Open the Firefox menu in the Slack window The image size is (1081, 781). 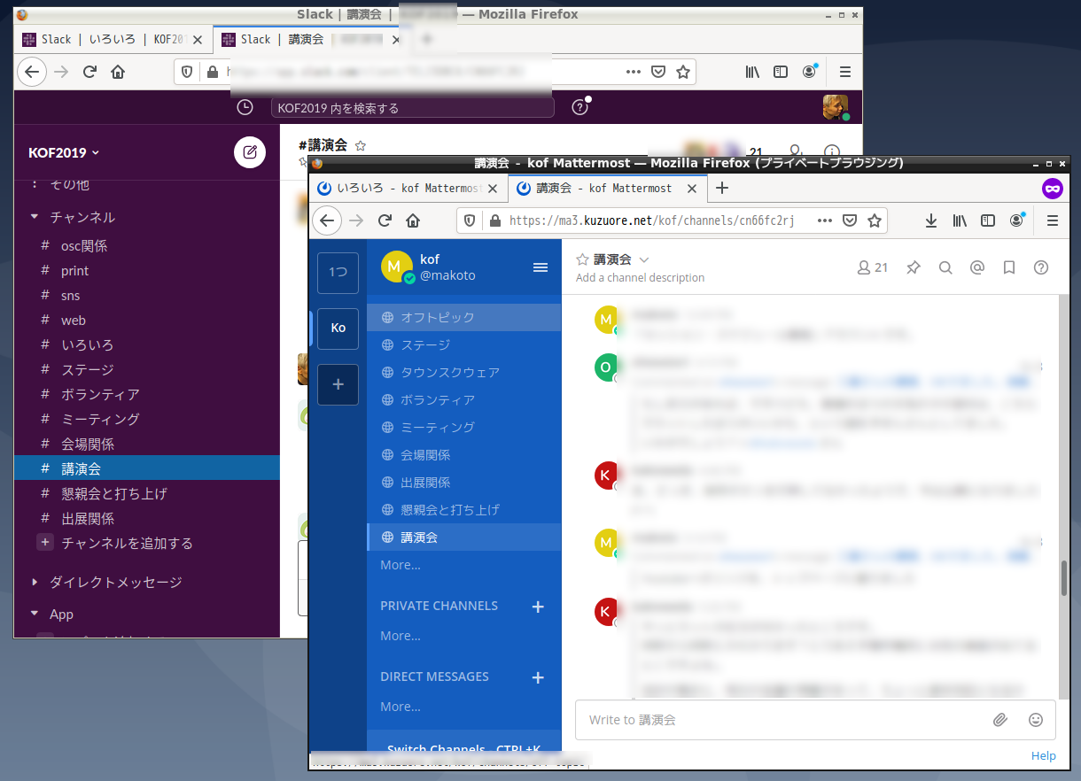pyautogui.click(x=844, y=72)
